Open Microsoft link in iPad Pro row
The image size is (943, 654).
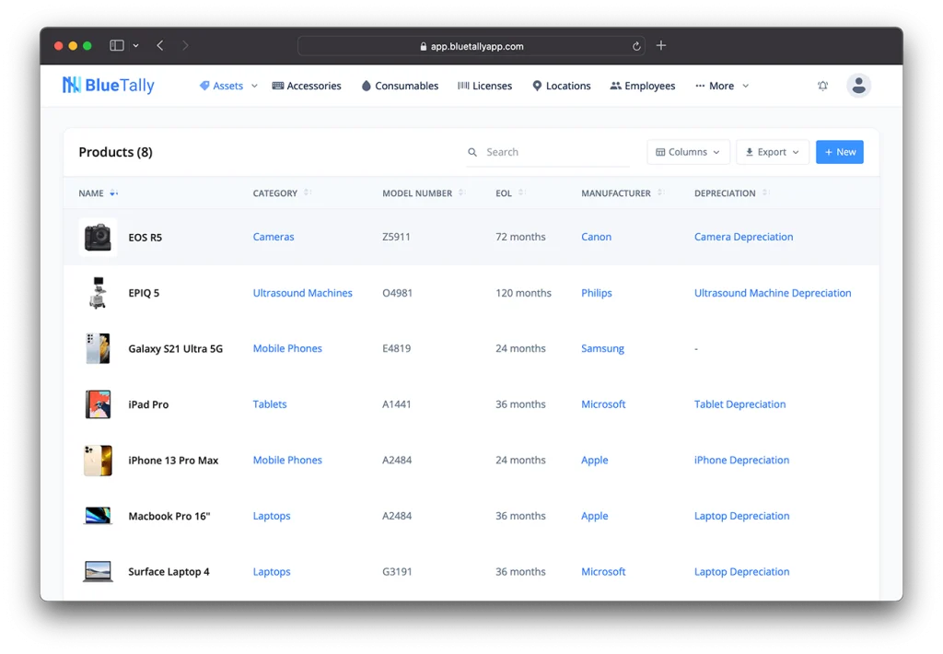pyautogui.click(x=603, y=404)
